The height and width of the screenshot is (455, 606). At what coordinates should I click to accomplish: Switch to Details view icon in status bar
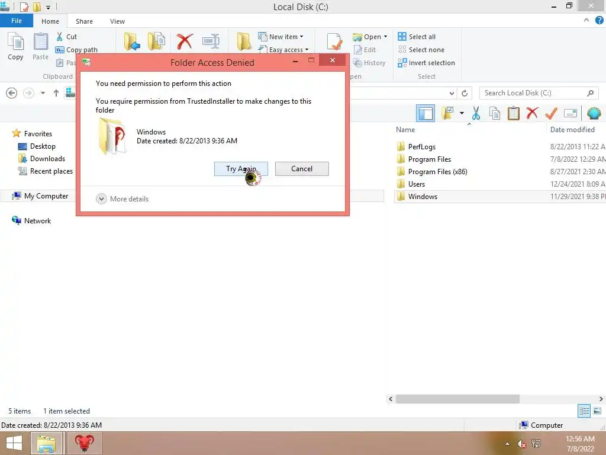click(584, 411)
